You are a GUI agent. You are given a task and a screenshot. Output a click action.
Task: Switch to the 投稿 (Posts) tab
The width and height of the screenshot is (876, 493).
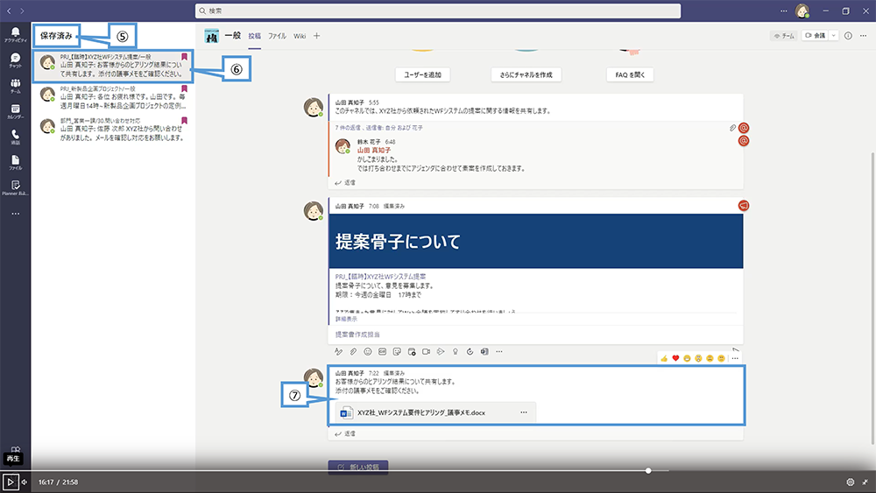click(x=254, y=36)
